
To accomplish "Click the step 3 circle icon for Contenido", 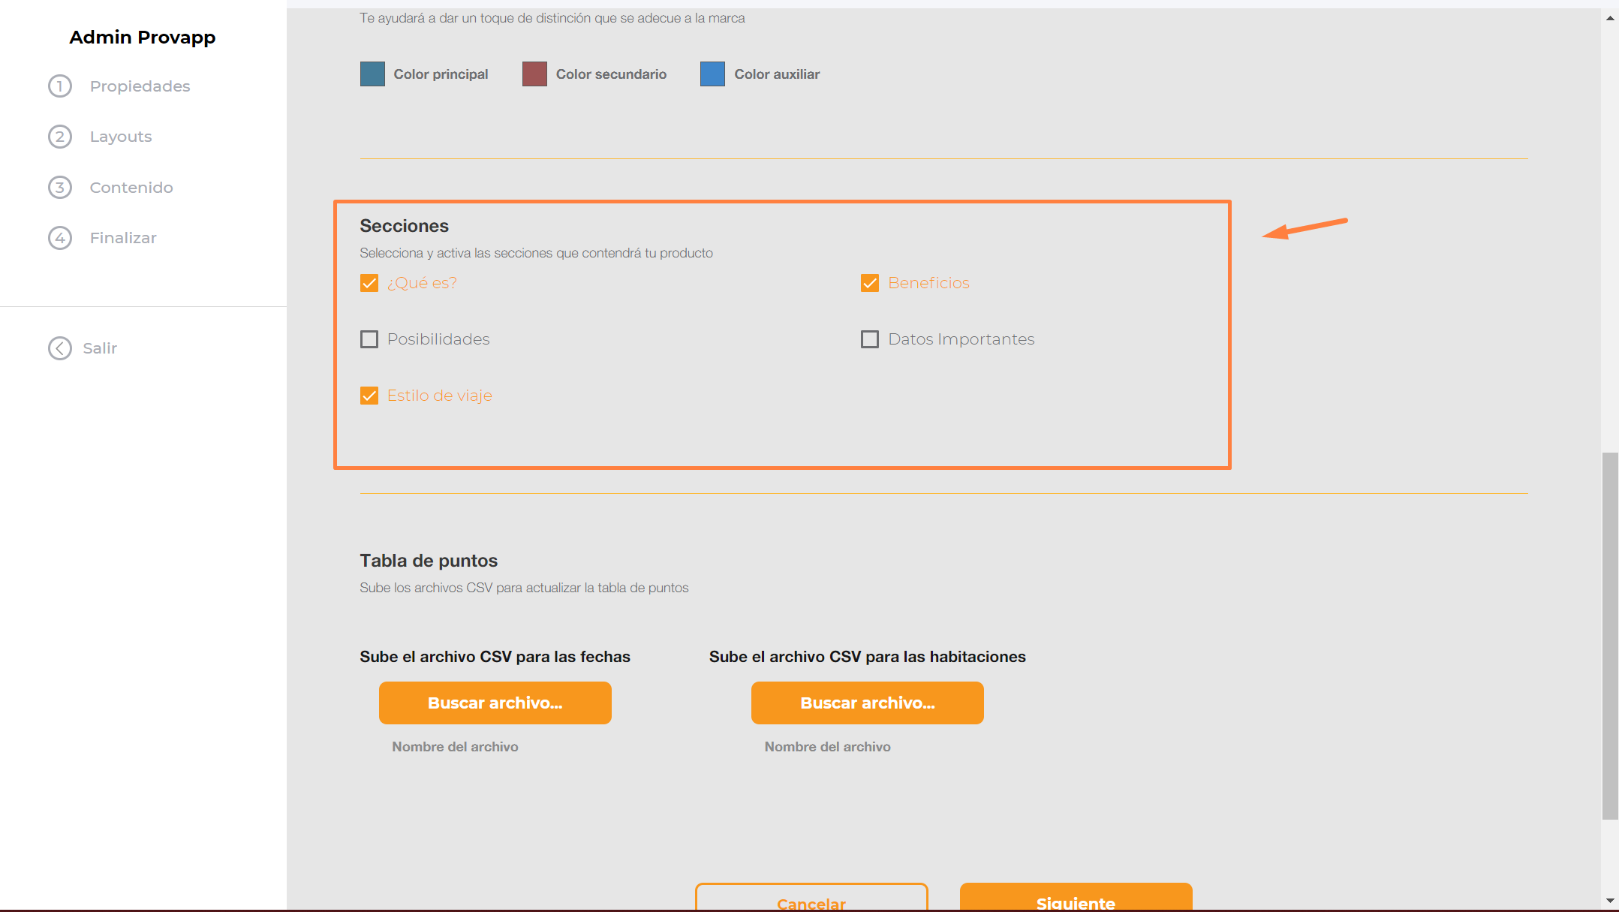I will coord(60,187).
